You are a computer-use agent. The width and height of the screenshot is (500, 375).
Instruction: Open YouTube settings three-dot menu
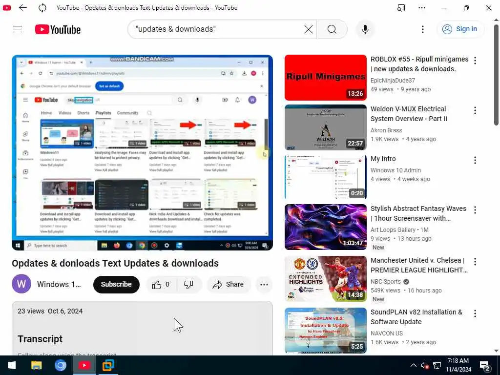tap(423, 29)
